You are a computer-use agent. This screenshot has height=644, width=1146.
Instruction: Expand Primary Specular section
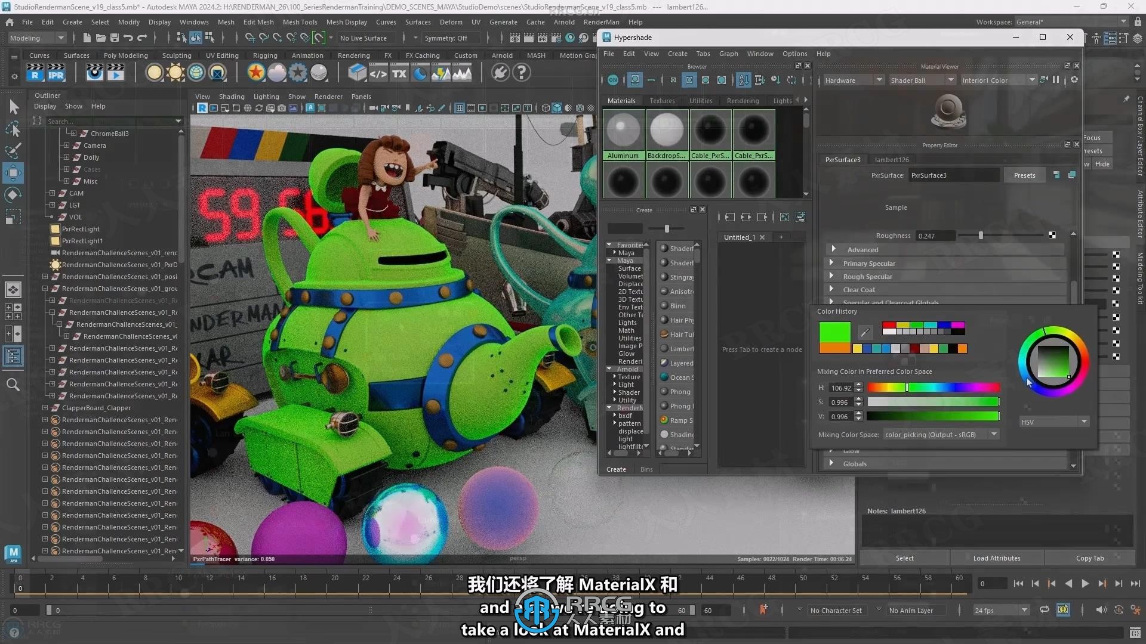831,263
